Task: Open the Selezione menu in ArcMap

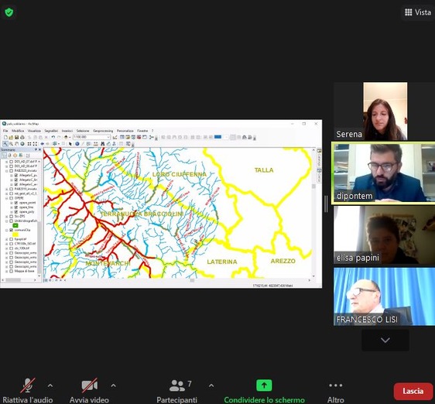Action: pyautogui.click(x=83, y=131)
